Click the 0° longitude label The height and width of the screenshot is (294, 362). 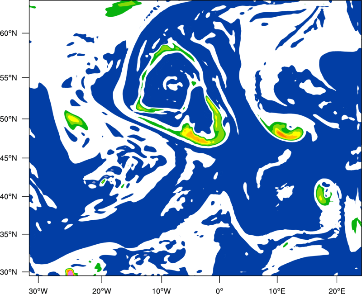pyautogui.click(x=219, y=291)
